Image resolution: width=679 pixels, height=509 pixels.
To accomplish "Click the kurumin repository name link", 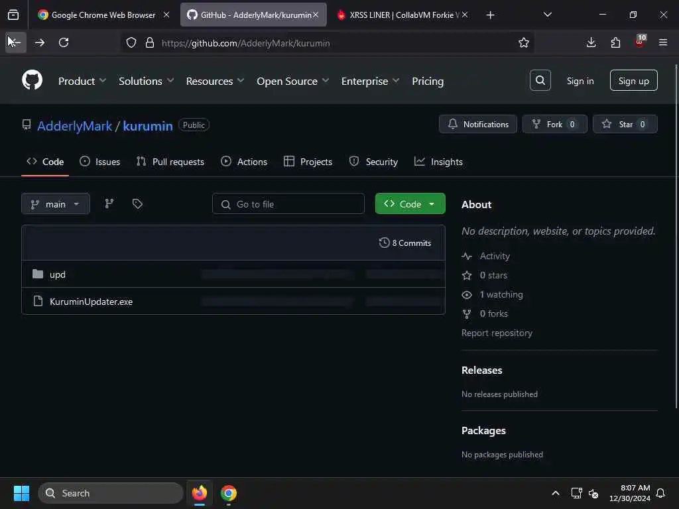I will tap(148, 126).
